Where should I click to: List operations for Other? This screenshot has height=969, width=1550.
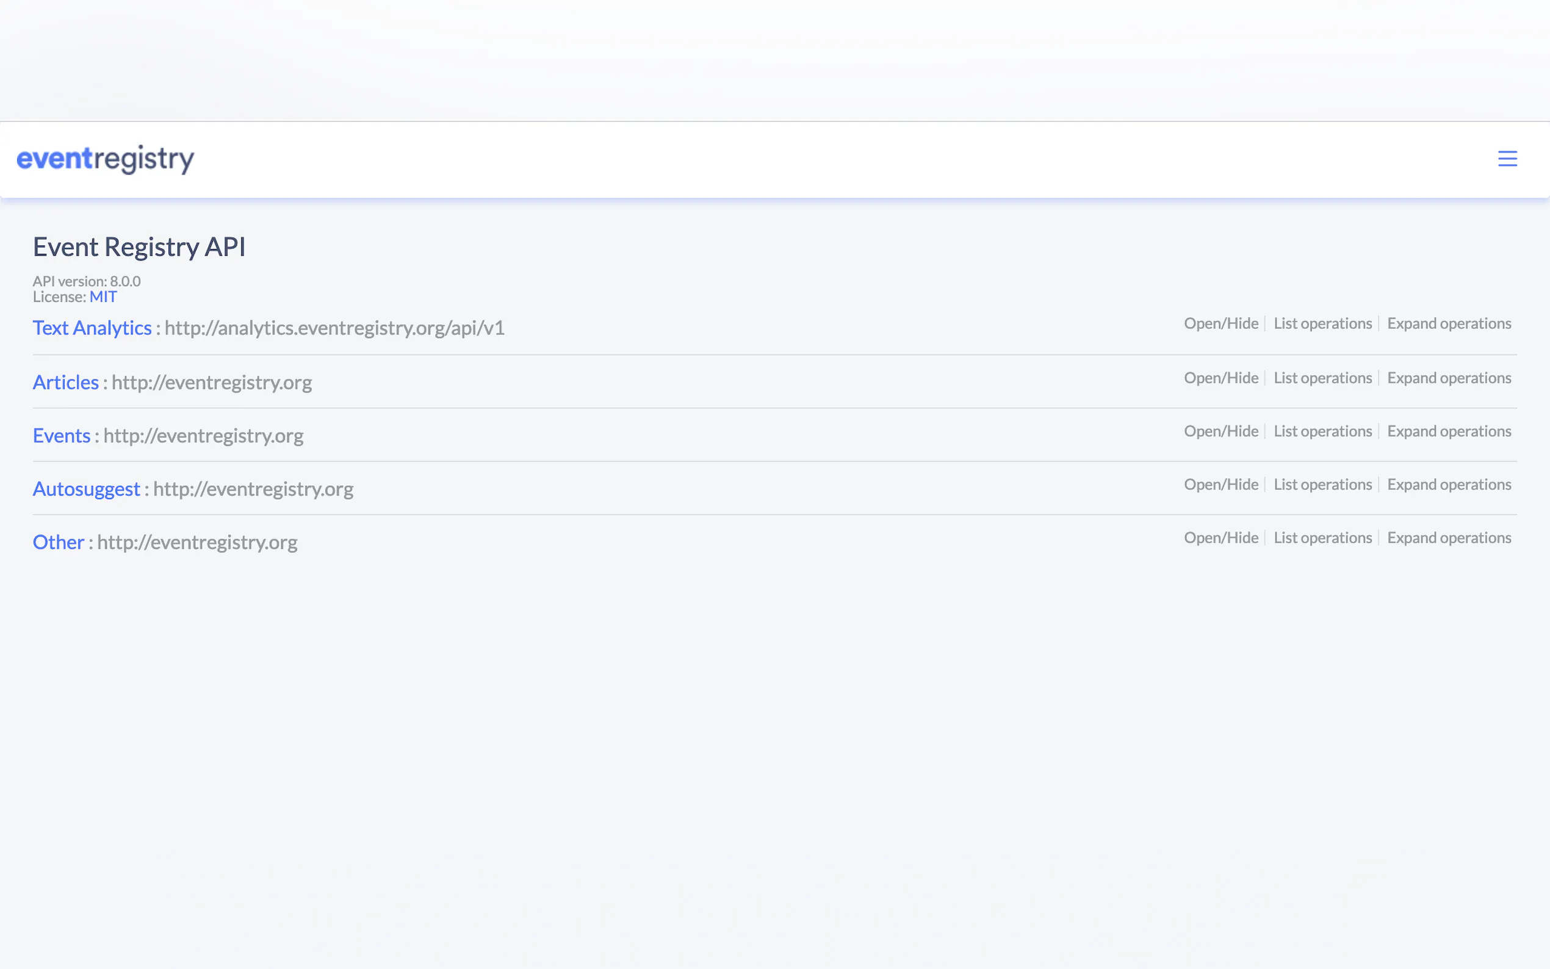click(1322, 538)
